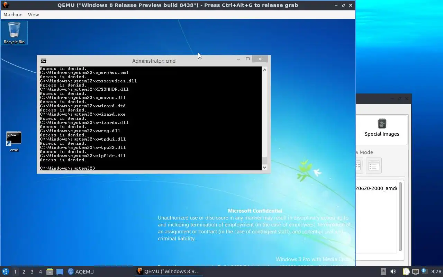
Task: Click the xwizard.exe line in cmd output
Action: (x=83, y=114)
